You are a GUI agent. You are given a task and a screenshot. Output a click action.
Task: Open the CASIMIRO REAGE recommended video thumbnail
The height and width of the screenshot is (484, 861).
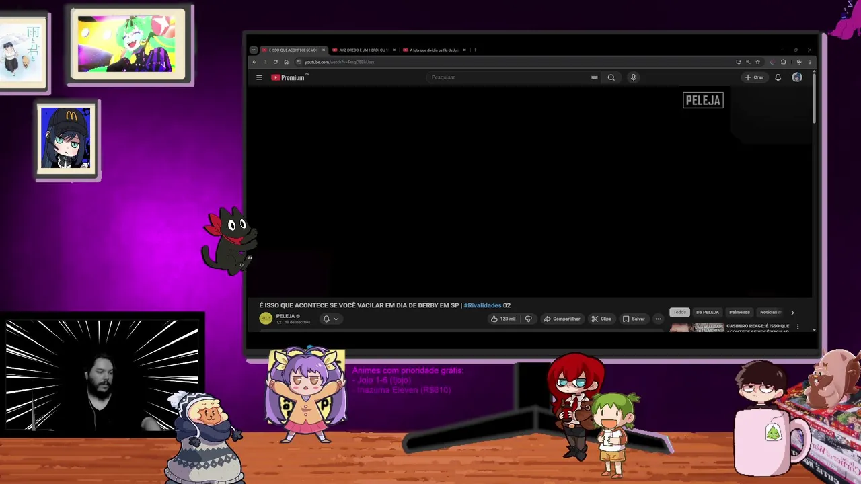697,327
